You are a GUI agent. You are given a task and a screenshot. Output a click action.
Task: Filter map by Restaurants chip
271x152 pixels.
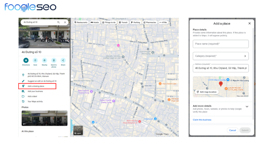[x=81, y=22]
